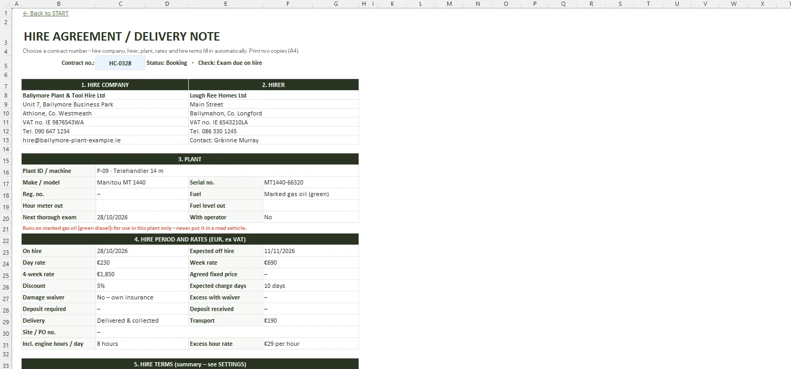Select Excess hour rate '€29 per hour'
Image resolution: width=791 pixels, height=369 pixels.
(311, 344)
